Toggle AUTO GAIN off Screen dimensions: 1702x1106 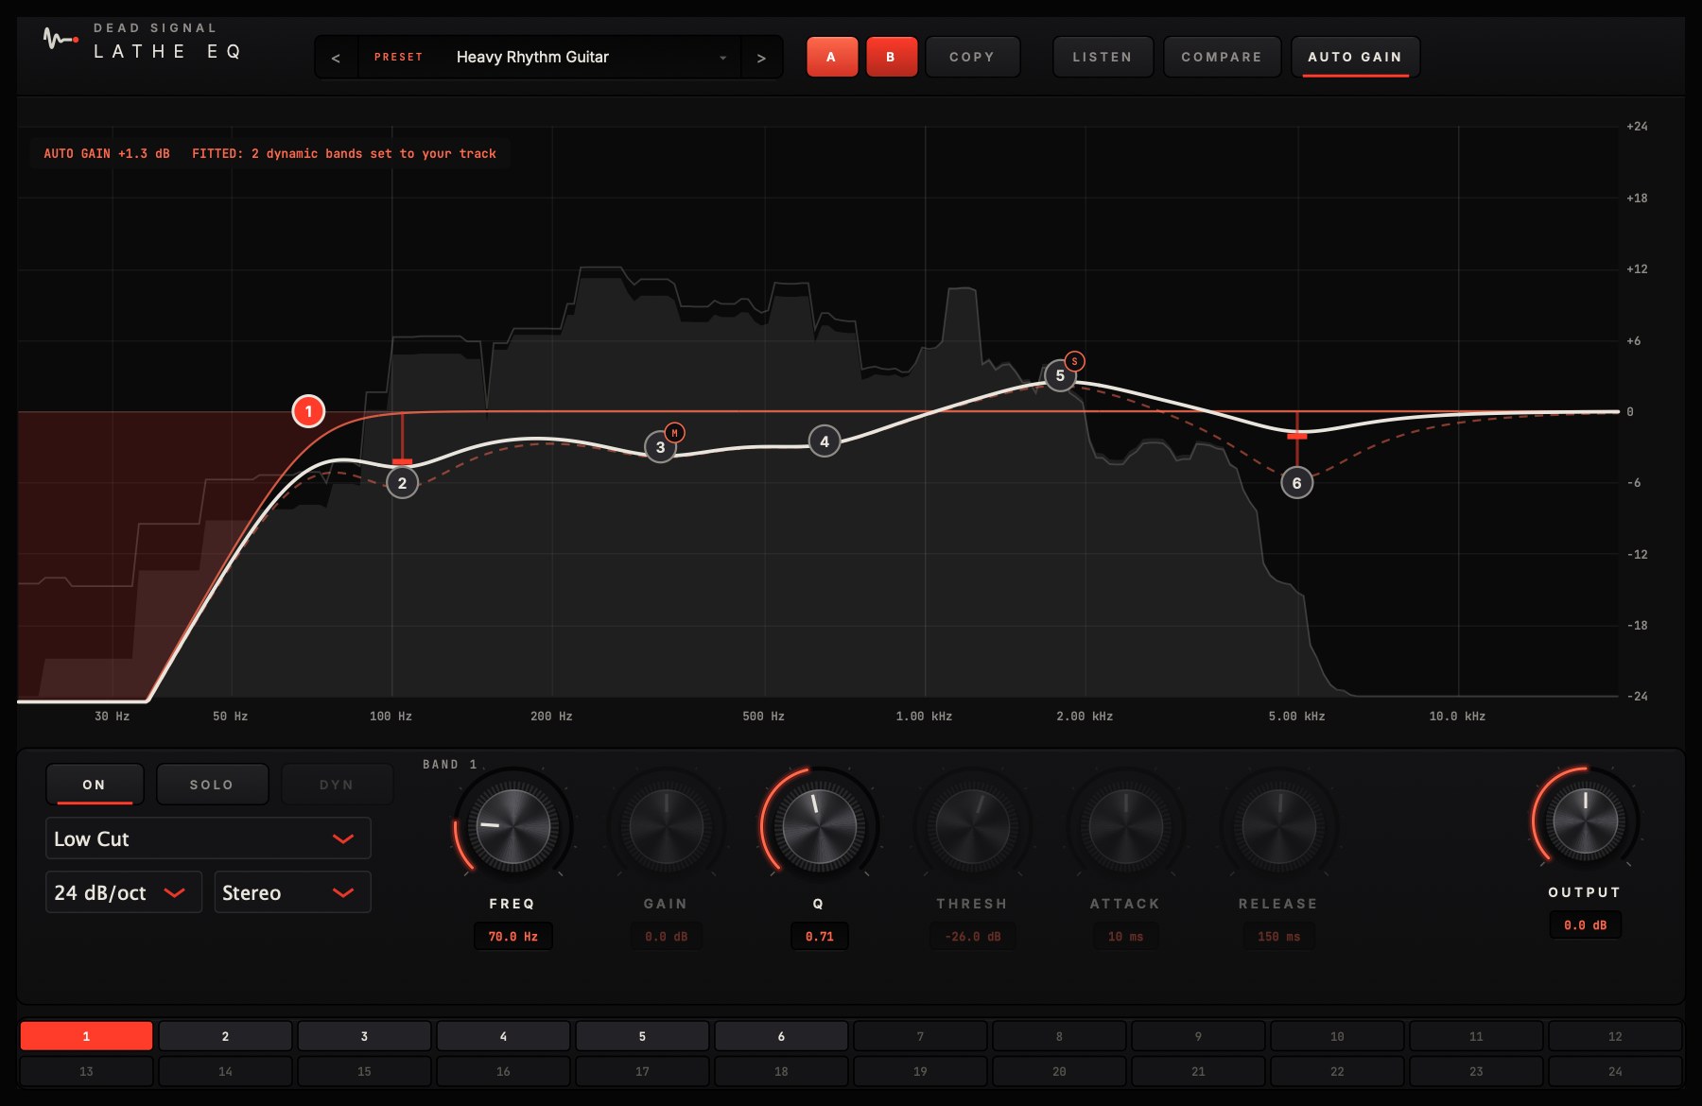(1355, 57)
